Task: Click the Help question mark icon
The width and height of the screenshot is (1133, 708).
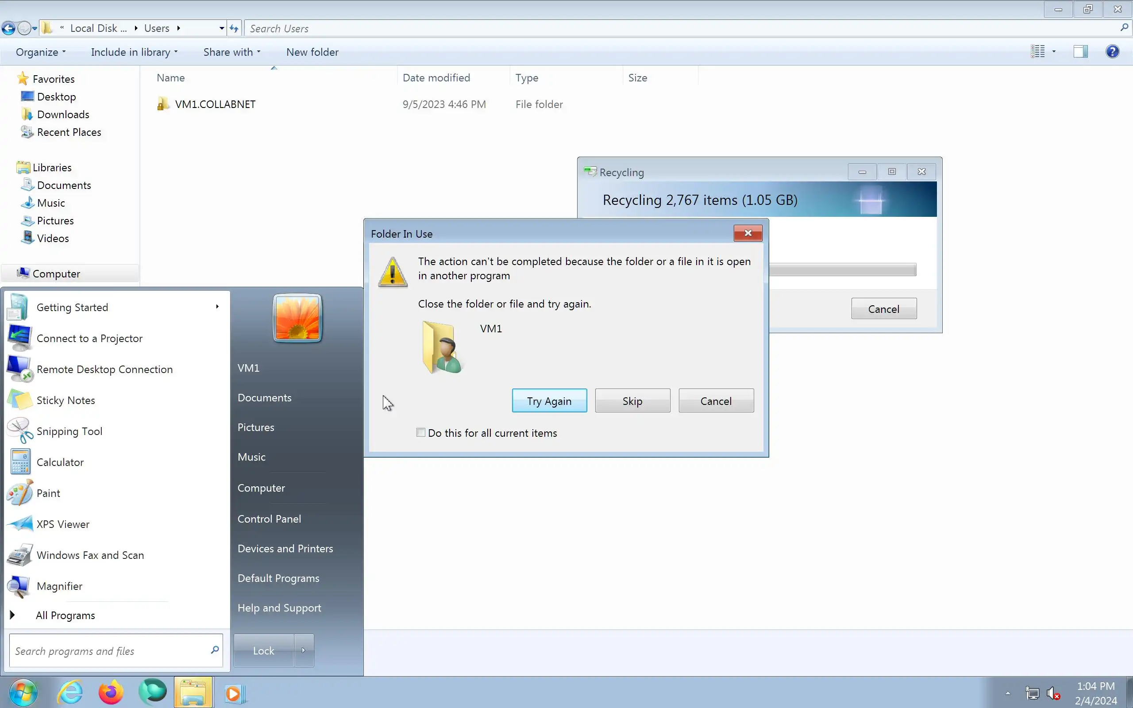Action: tap(1112, 51)
